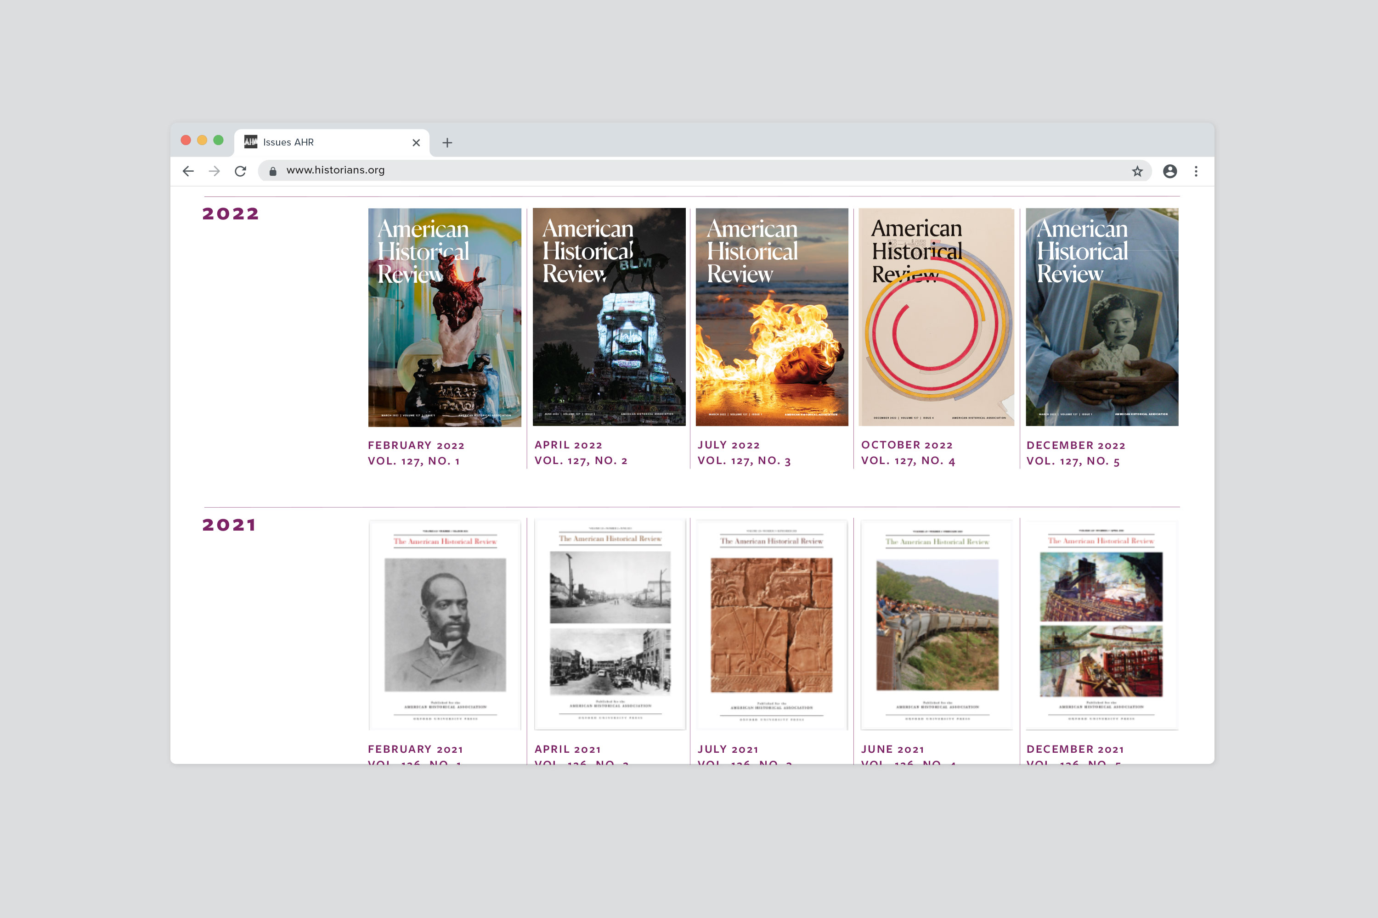This screenshot has width=1378, height=918.
Task: Click the browser forward arrow
Action: click(215, 171)
